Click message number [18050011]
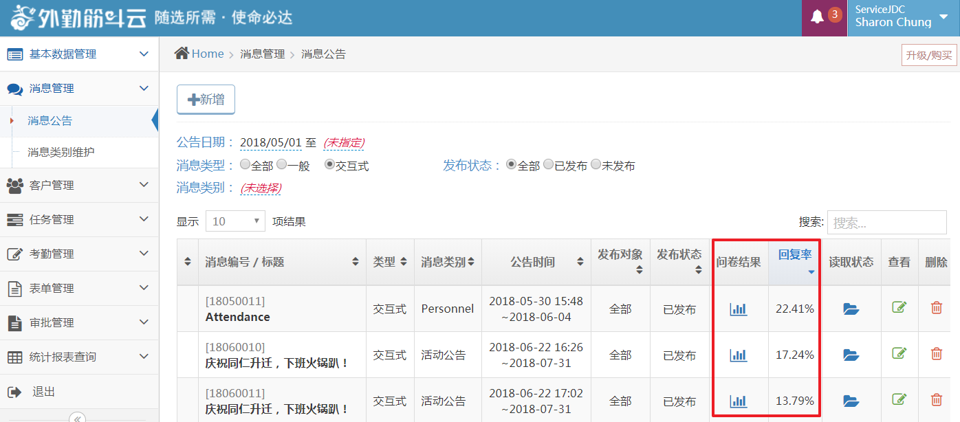The width and height of the screenshot is (960, 422). coord(235,301)
